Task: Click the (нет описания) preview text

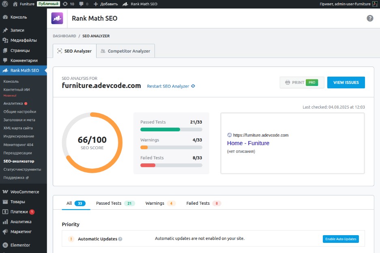Action: click(241, 151)
